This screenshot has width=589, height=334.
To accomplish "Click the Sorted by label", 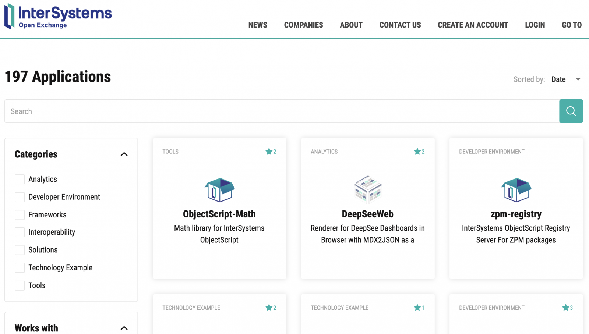I will pyautogui.click(x=529, y=79).
